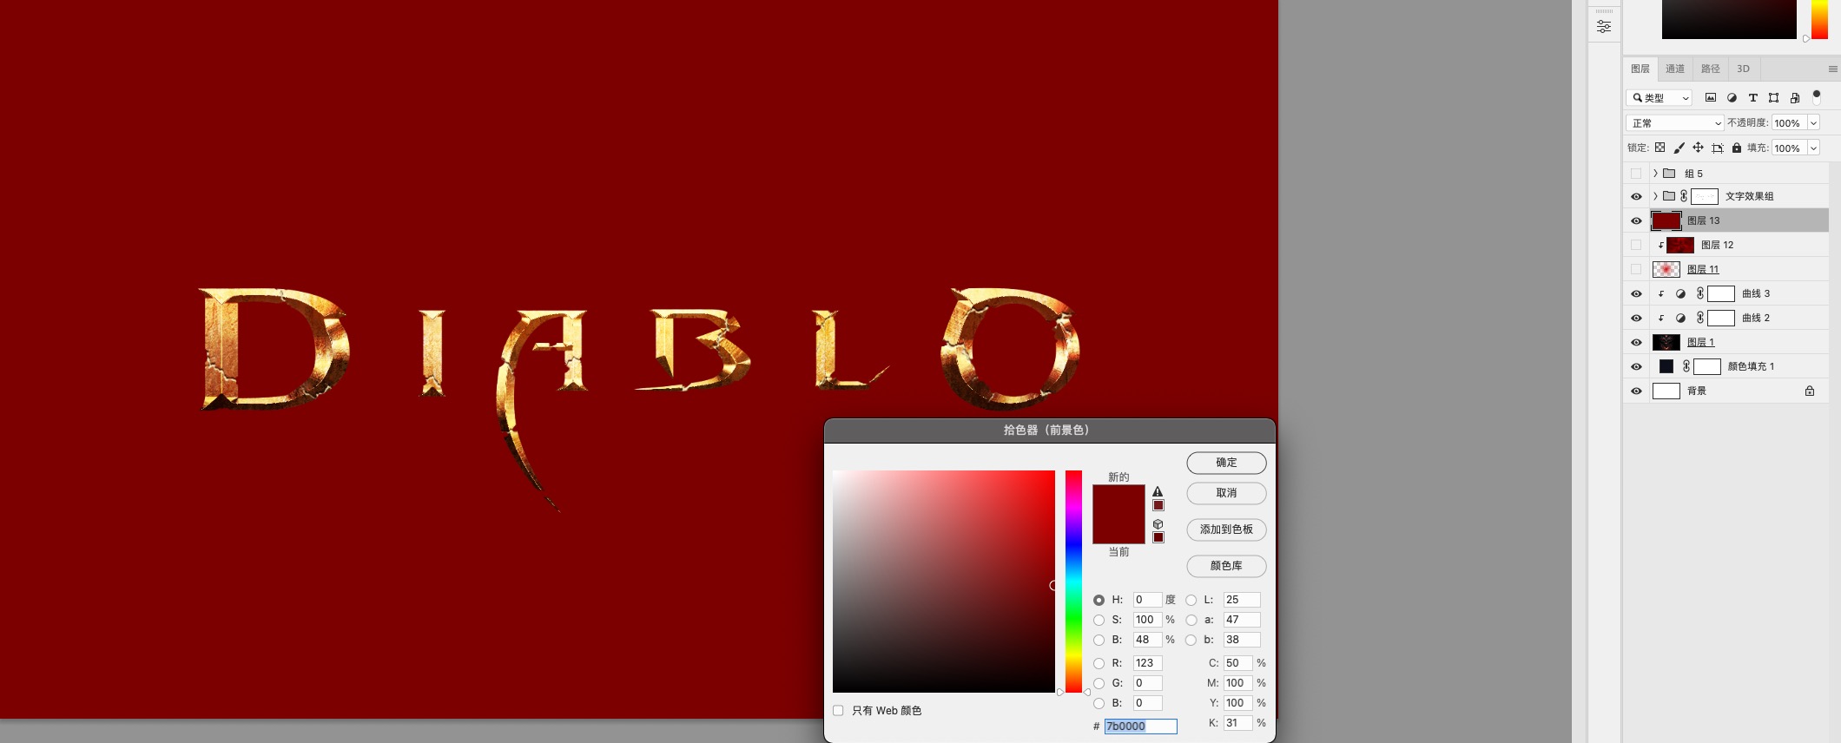Lock layer position with the move icon

(x=1698, y=148)
